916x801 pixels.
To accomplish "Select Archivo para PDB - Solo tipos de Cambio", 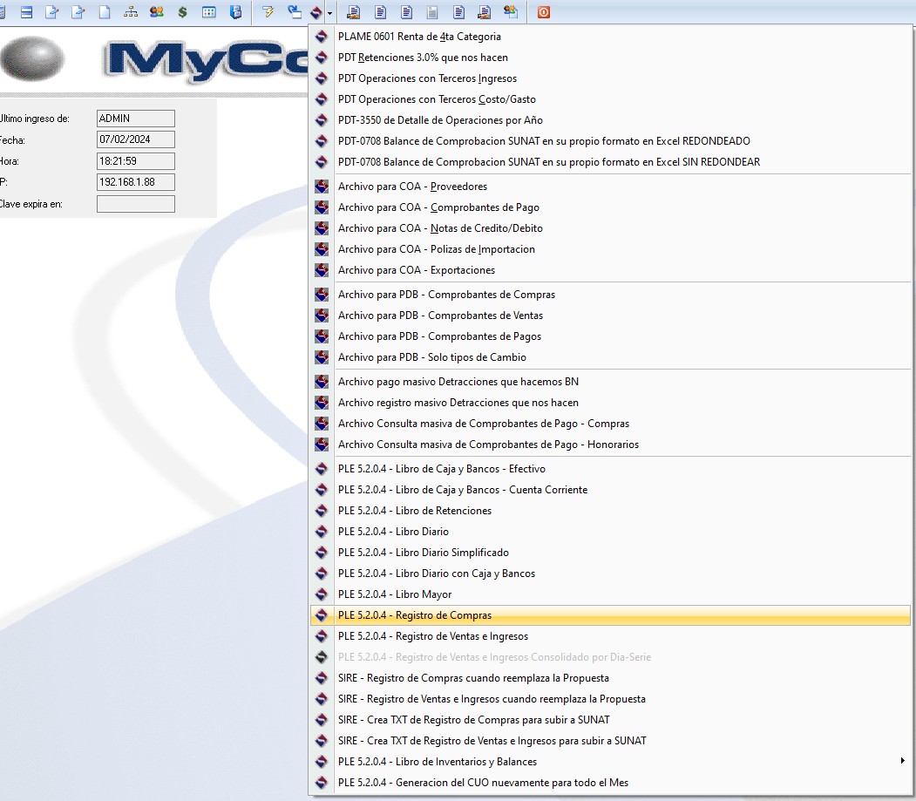I will [431, 357].
